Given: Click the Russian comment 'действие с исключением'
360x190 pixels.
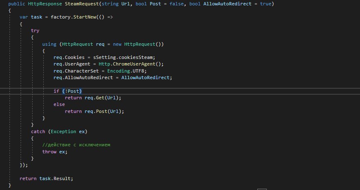Looking at the screenshot, I should click(x=76, y=145).
